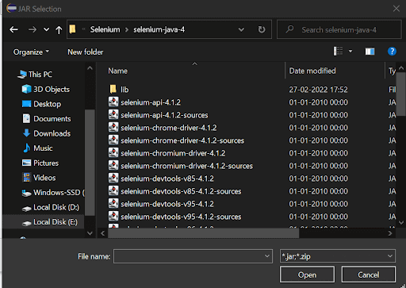Screen dimensions: 406x288
Task: Click the Open button
Action: tap(307, 275)
